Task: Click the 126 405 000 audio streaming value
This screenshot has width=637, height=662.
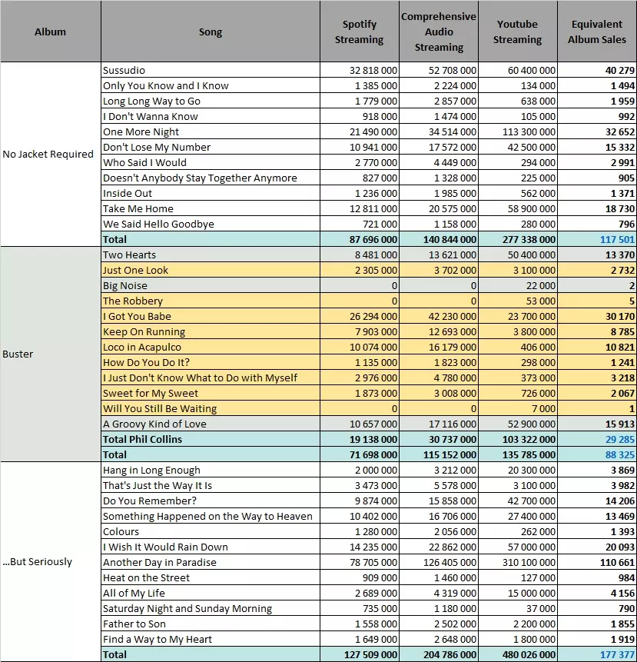Action: [439, 562]
